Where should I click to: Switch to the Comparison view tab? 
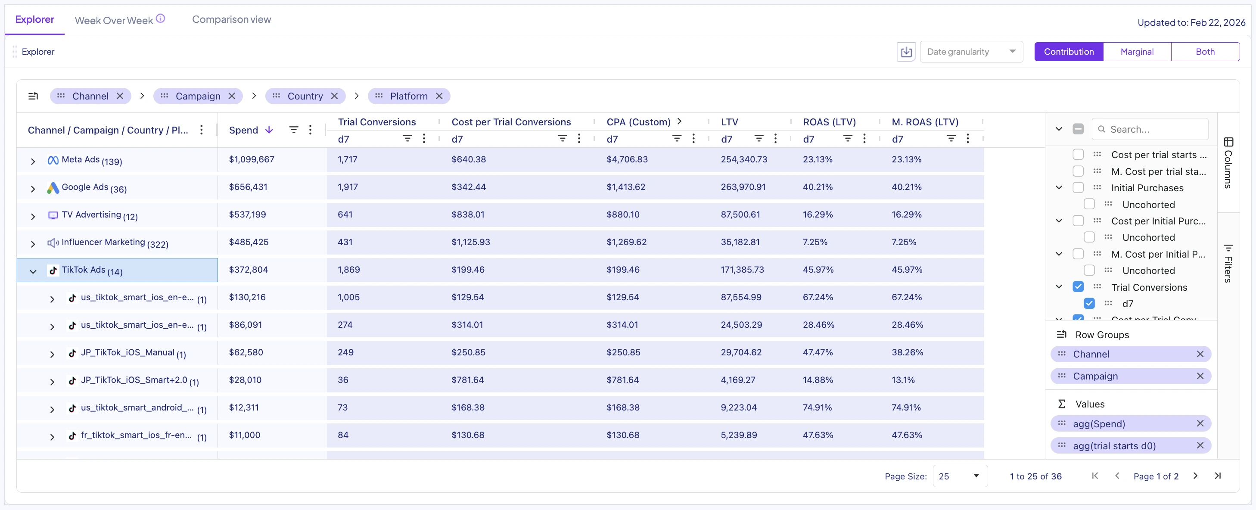pyautogui.click(x=232, y=19)
